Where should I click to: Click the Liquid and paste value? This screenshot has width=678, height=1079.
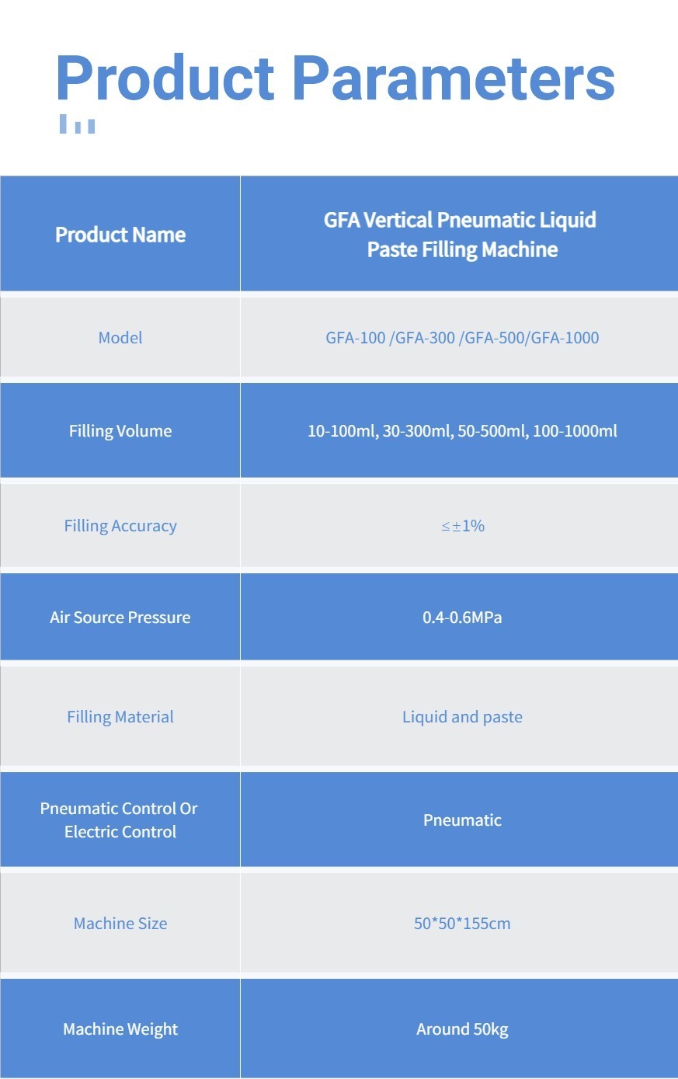click(462, 717)
